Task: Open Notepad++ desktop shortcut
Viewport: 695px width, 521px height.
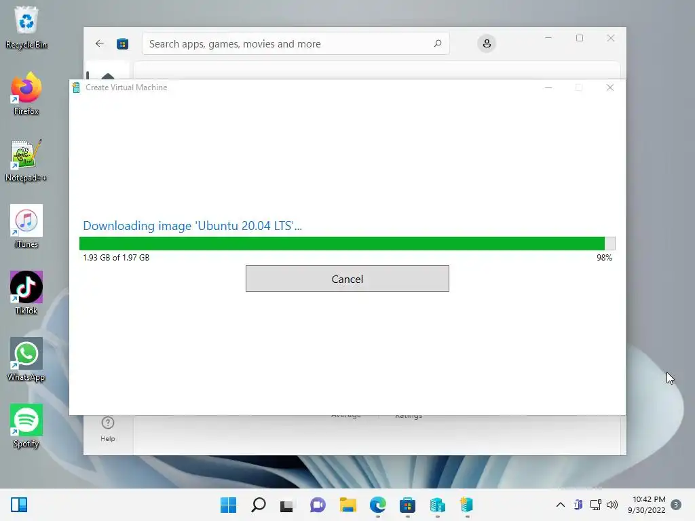Action: click(26, 160)
